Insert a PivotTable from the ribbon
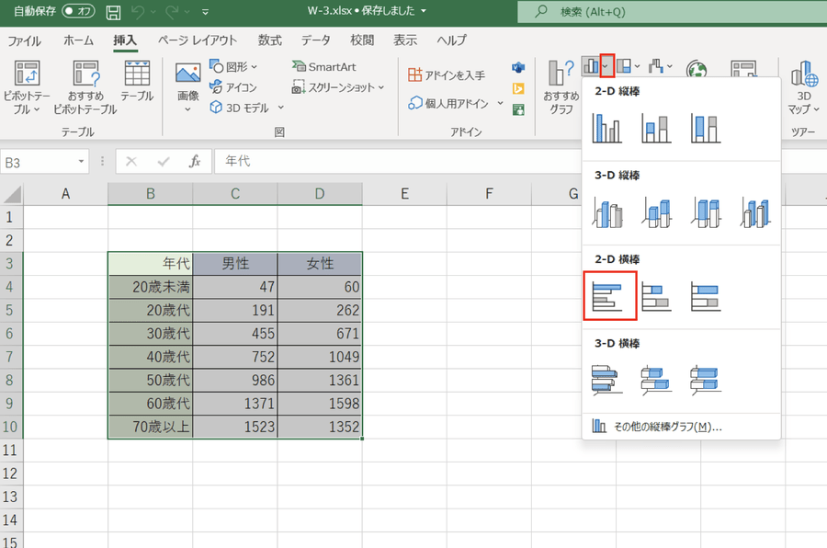Viewport: 827px width, 548px height. click(27, 88)
